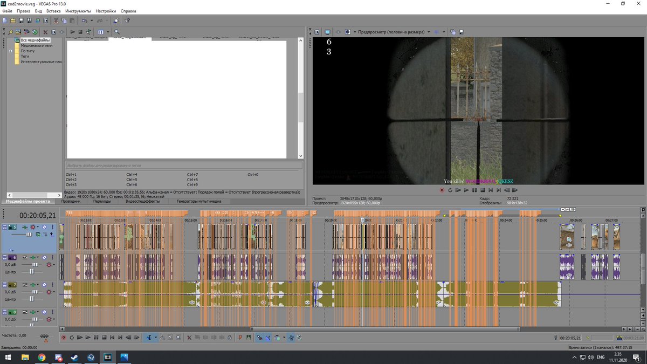Open the Undo history dropdown arrow

92,20
